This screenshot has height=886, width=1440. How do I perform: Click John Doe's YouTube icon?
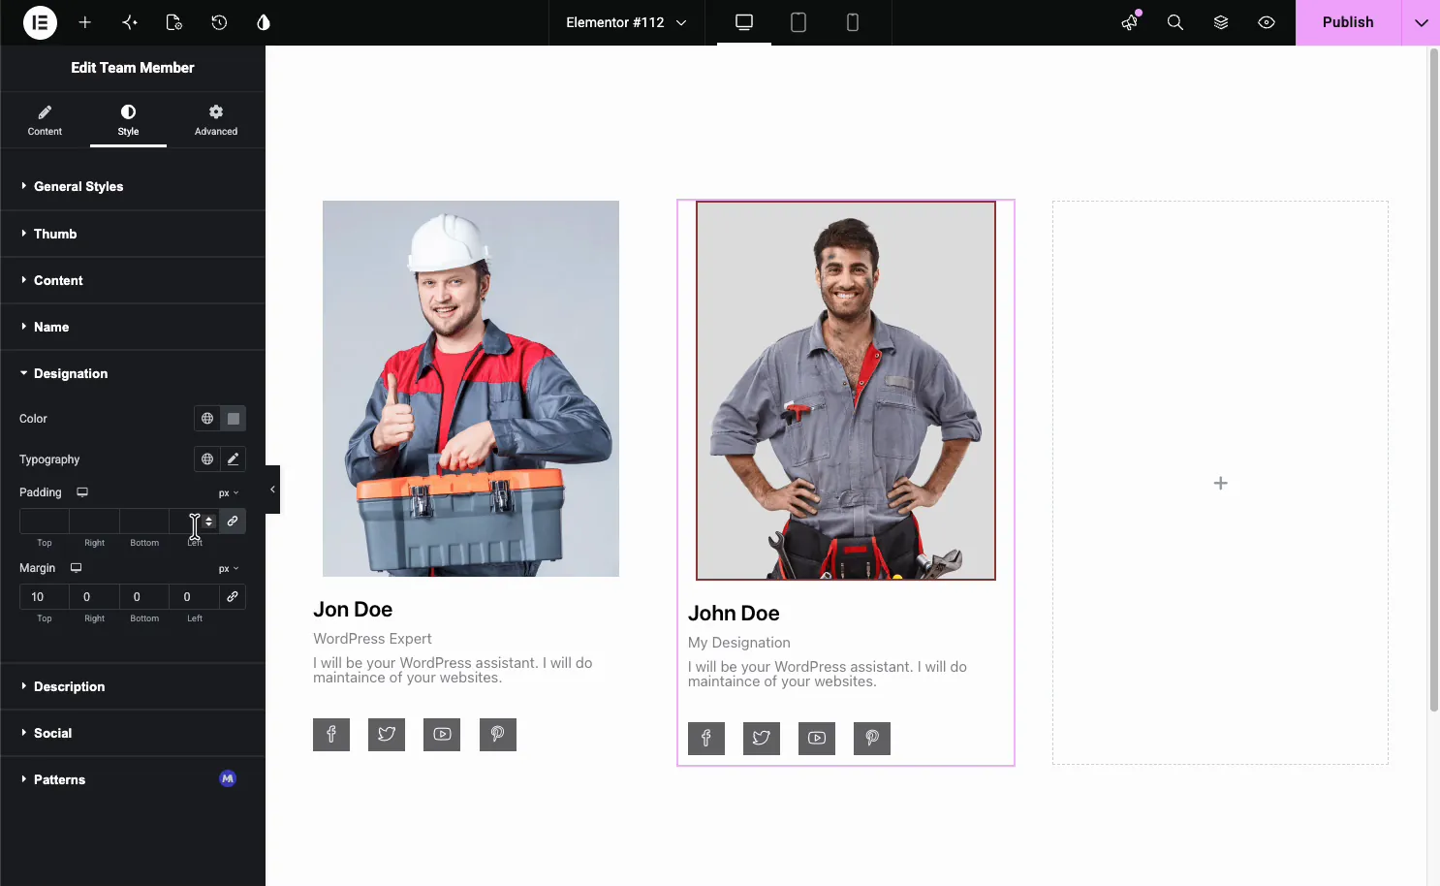[x=817, y=739]
